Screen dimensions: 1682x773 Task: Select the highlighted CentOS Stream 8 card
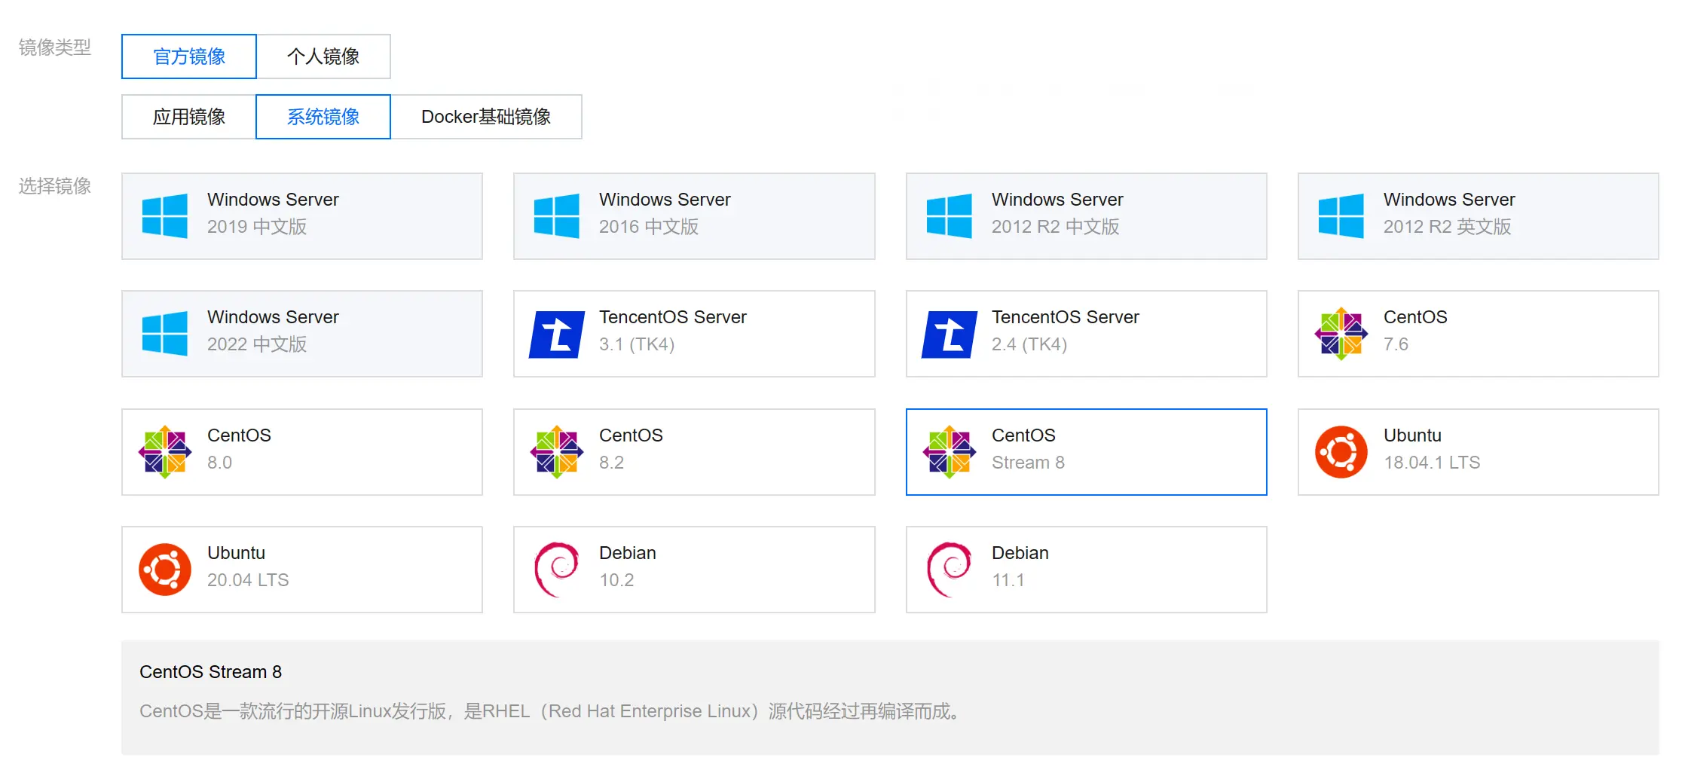click(x=1087, y=452)
